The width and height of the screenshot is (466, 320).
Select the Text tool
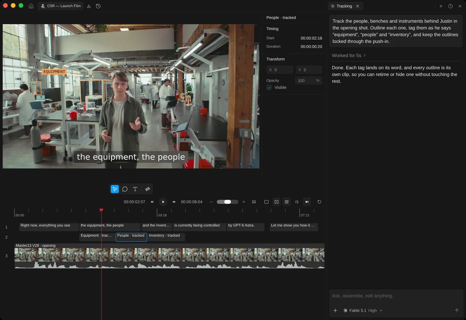135,189
